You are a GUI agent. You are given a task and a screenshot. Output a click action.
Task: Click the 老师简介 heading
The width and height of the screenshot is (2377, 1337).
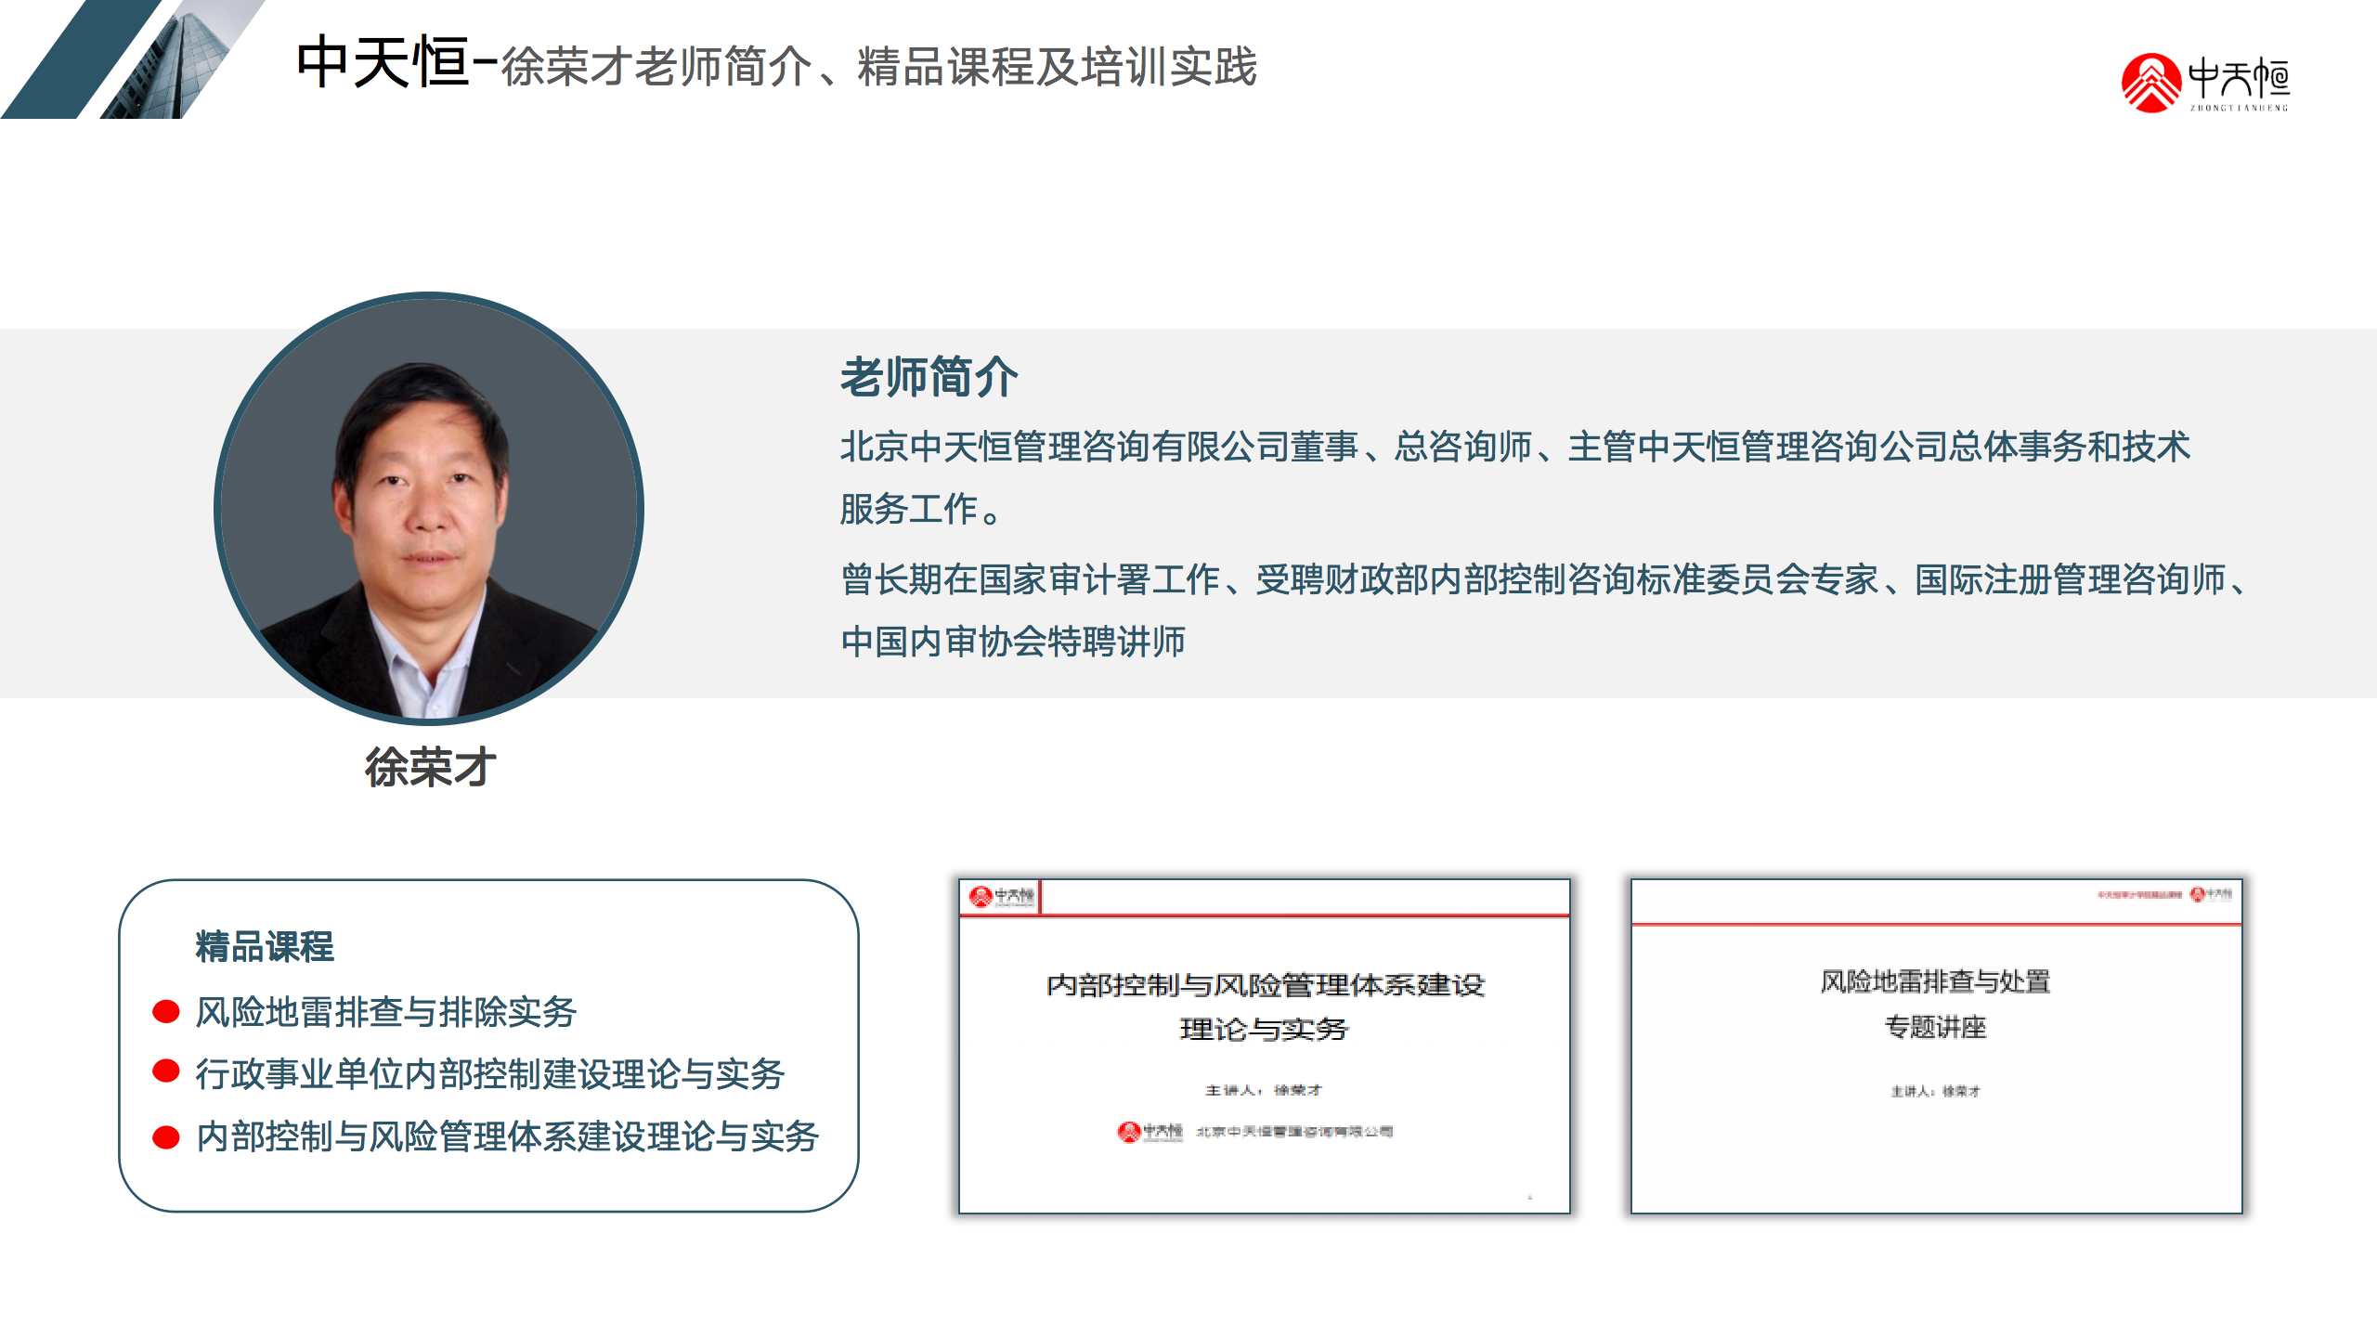point(929,378)
